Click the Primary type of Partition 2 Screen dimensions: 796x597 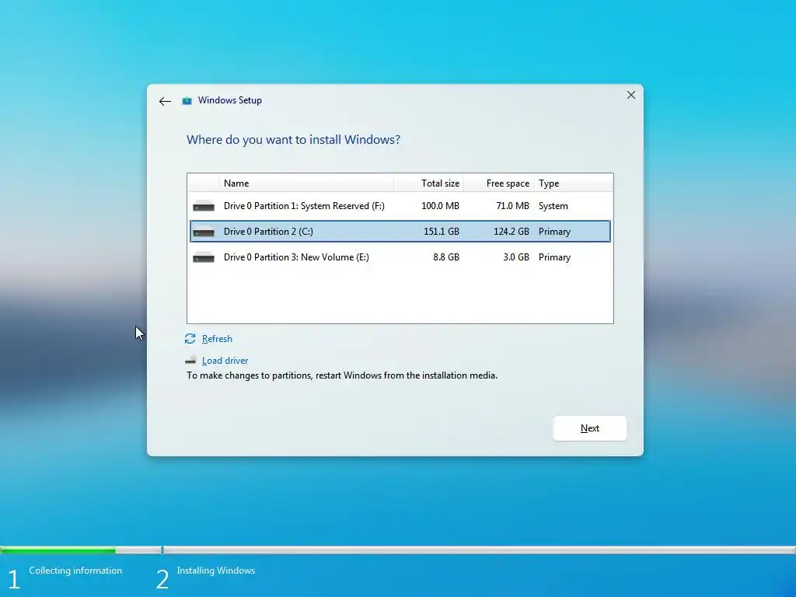[554, 232]
